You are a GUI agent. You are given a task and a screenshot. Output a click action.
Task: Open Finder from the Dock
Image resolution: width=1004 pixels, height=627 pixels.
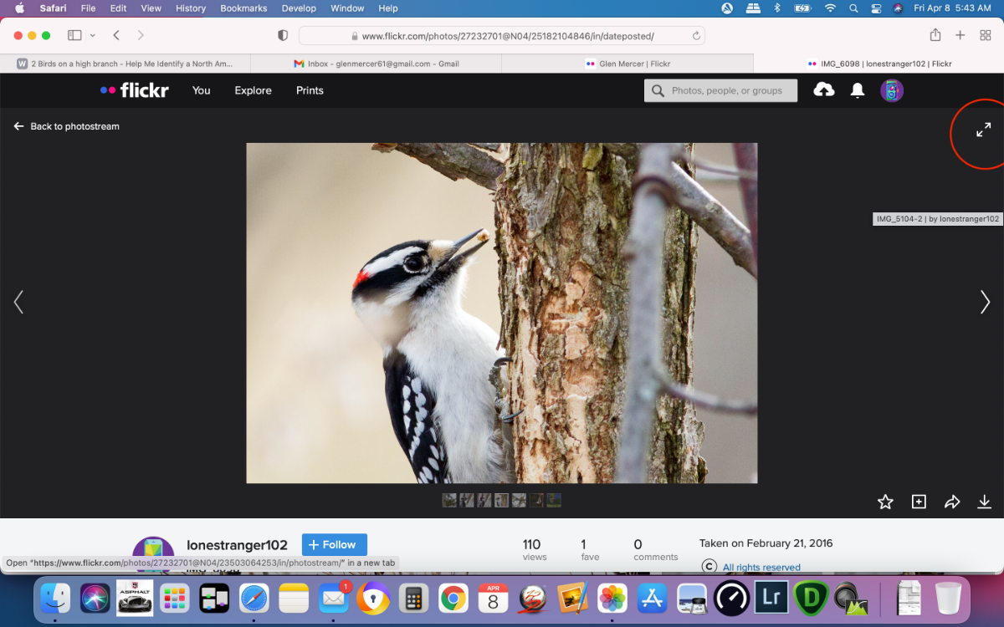[x=56, y=599]
